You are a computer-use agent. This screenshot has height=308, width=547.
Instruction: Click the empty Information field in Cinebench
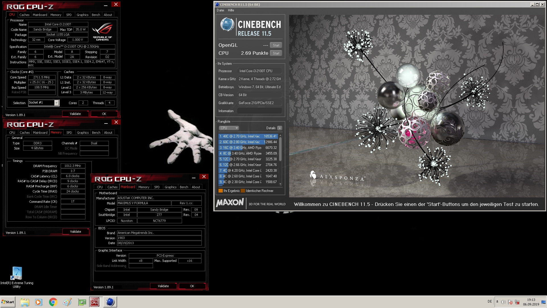(x=260, y=111)
